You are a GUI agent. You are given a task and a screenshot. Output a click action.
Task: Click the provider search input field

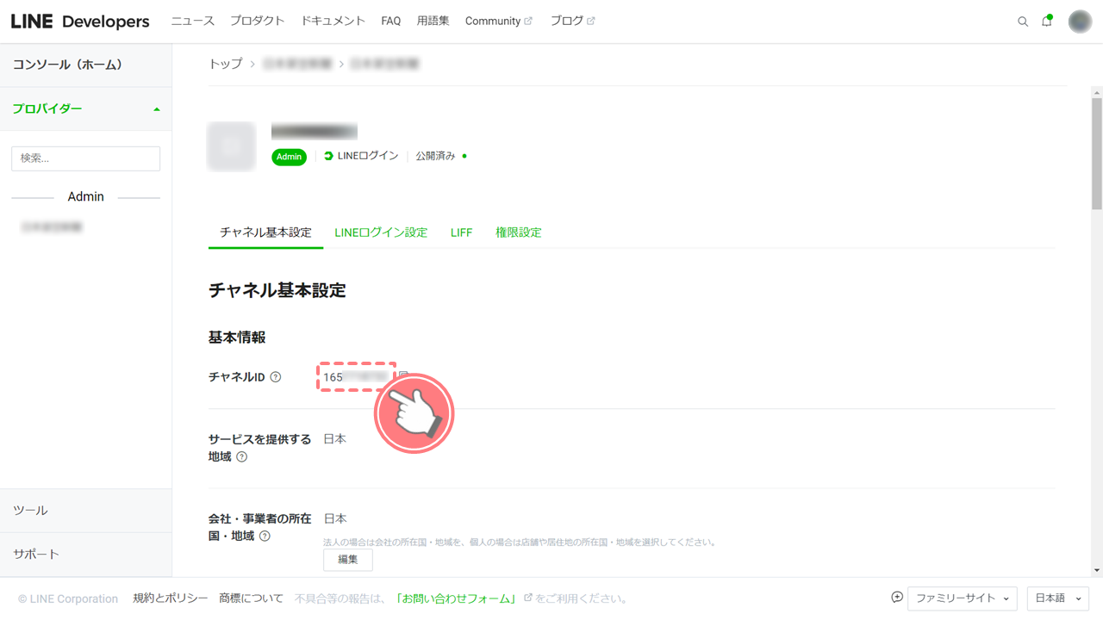click(x=85, y=158)
